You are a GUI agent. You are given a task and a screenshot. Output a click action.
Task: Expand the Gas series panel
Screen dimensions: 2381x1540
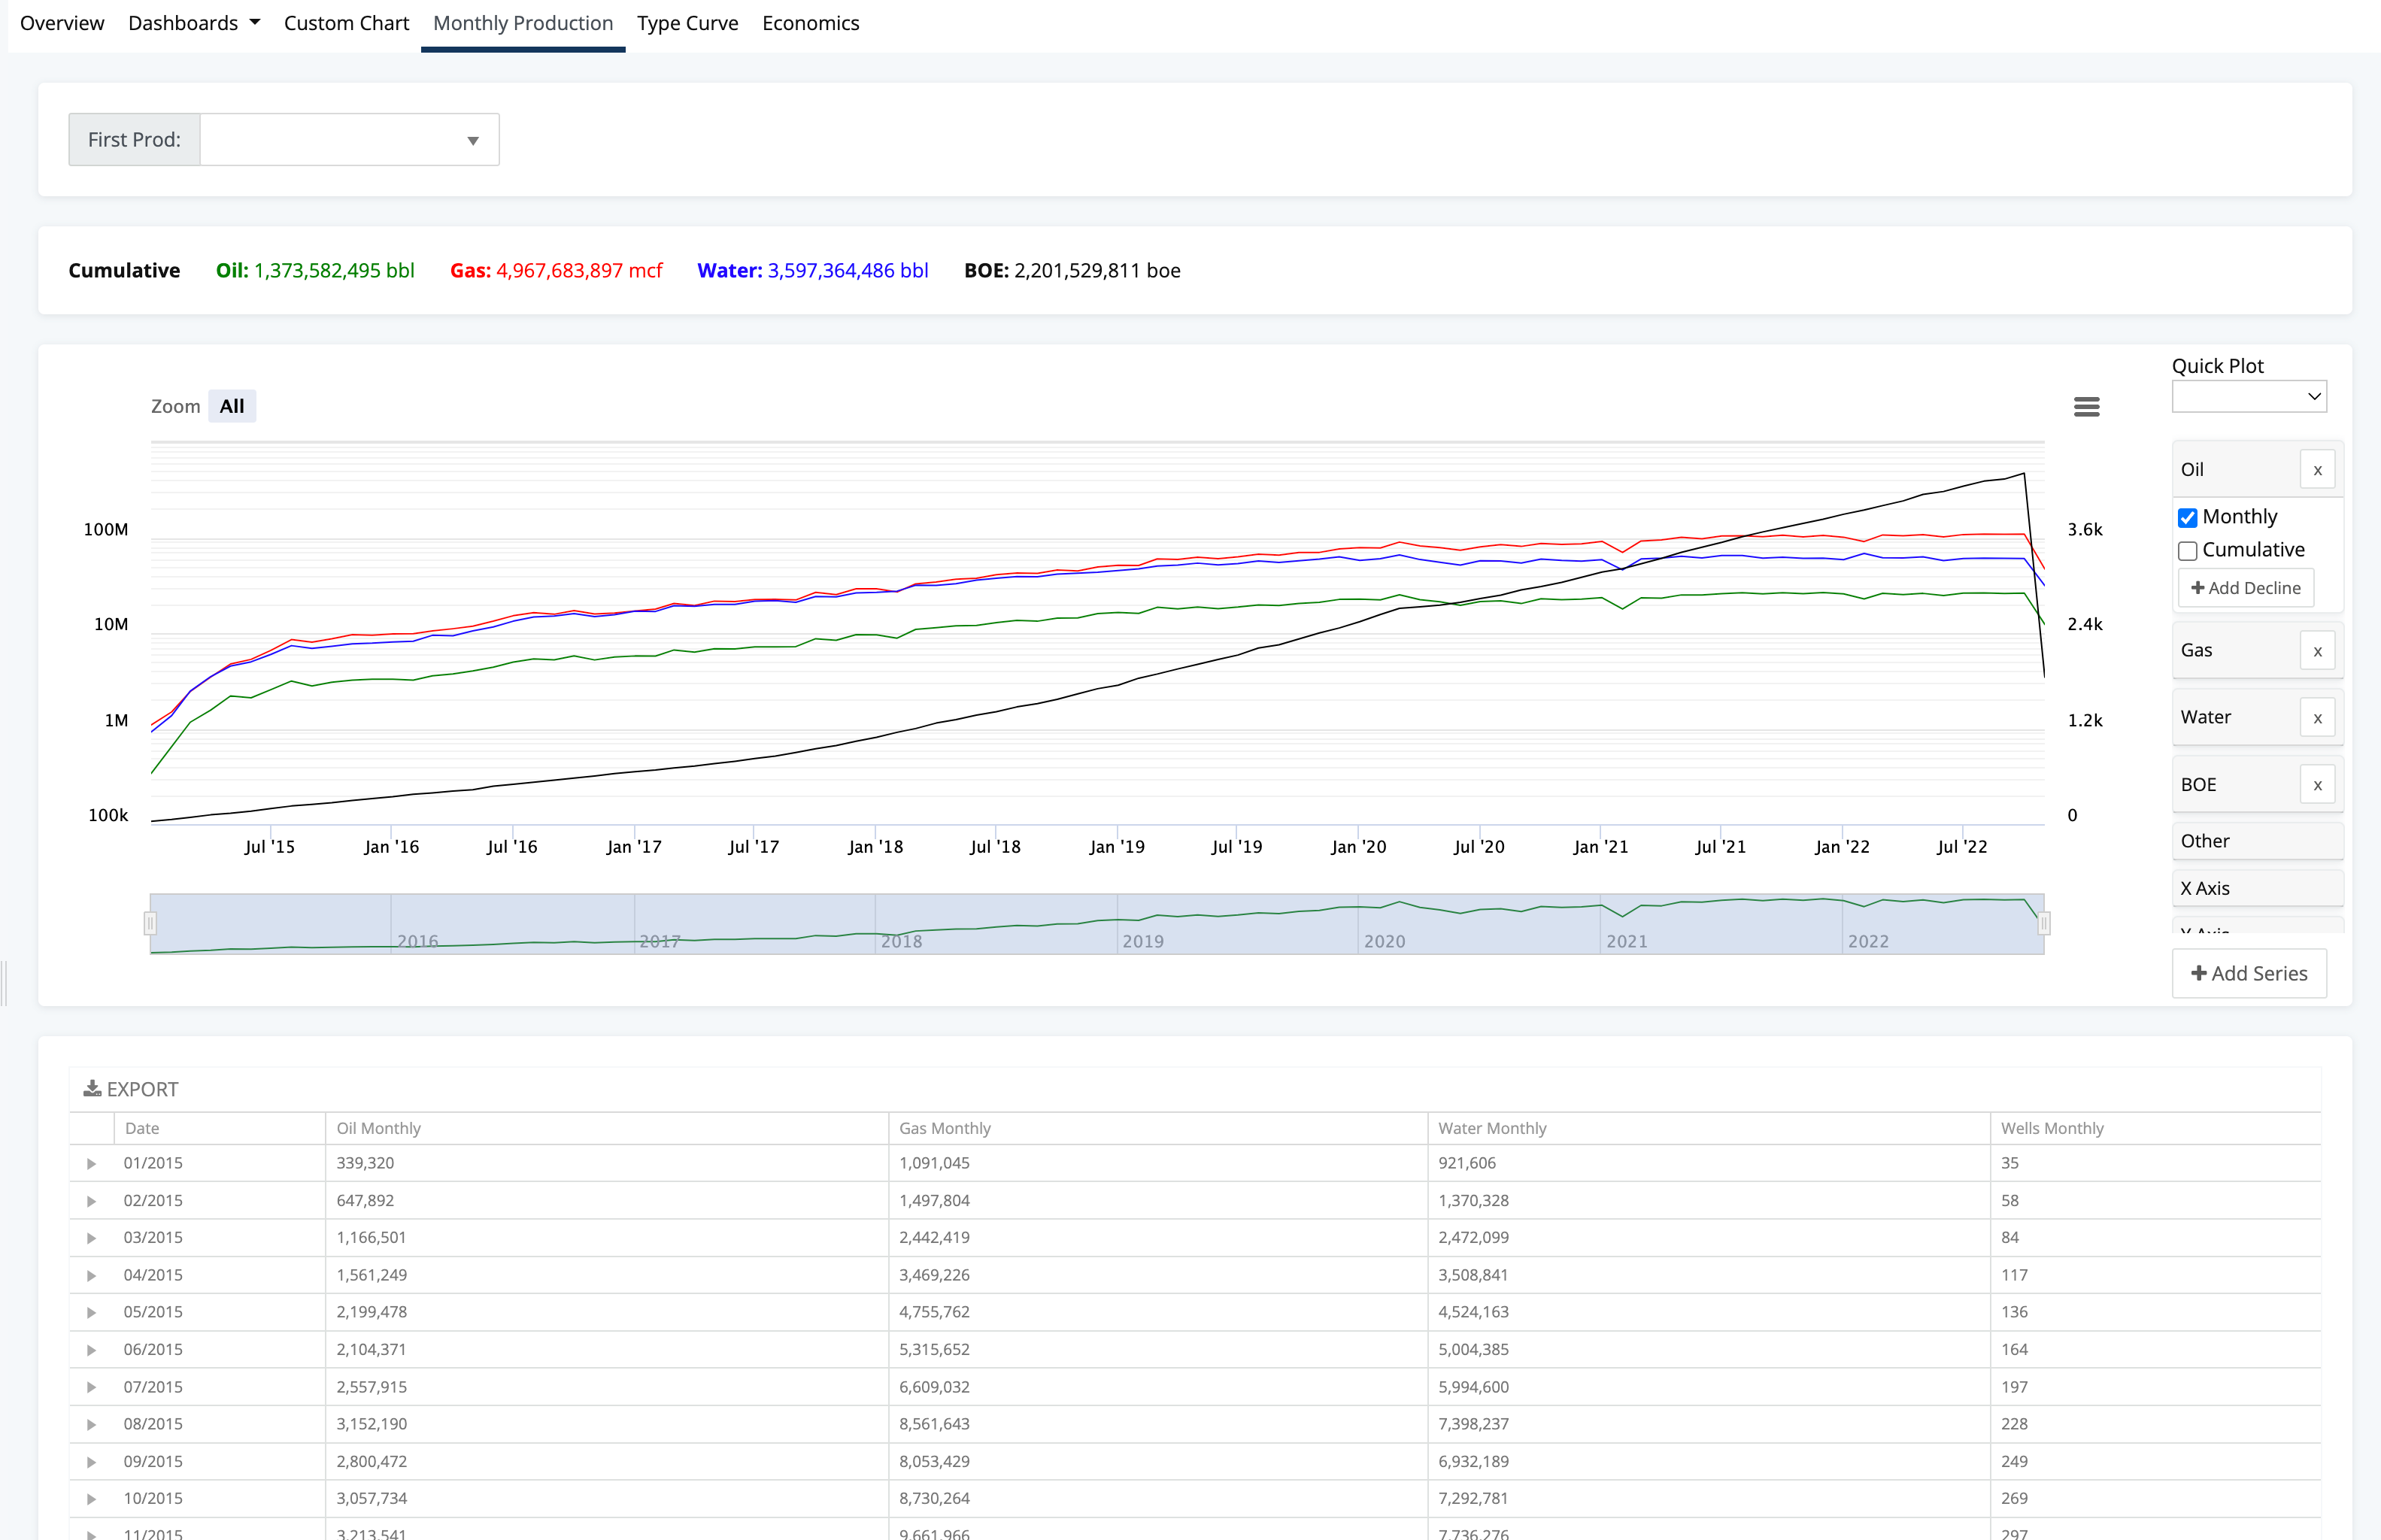click(2235, 651)
